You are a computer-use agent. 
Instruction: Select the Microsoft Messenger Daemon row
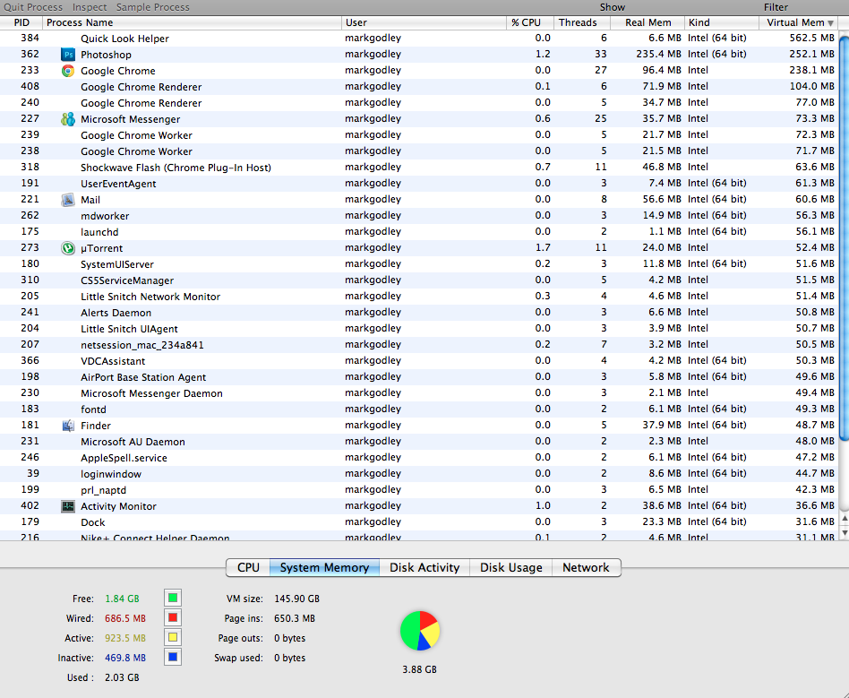[418, 392]
